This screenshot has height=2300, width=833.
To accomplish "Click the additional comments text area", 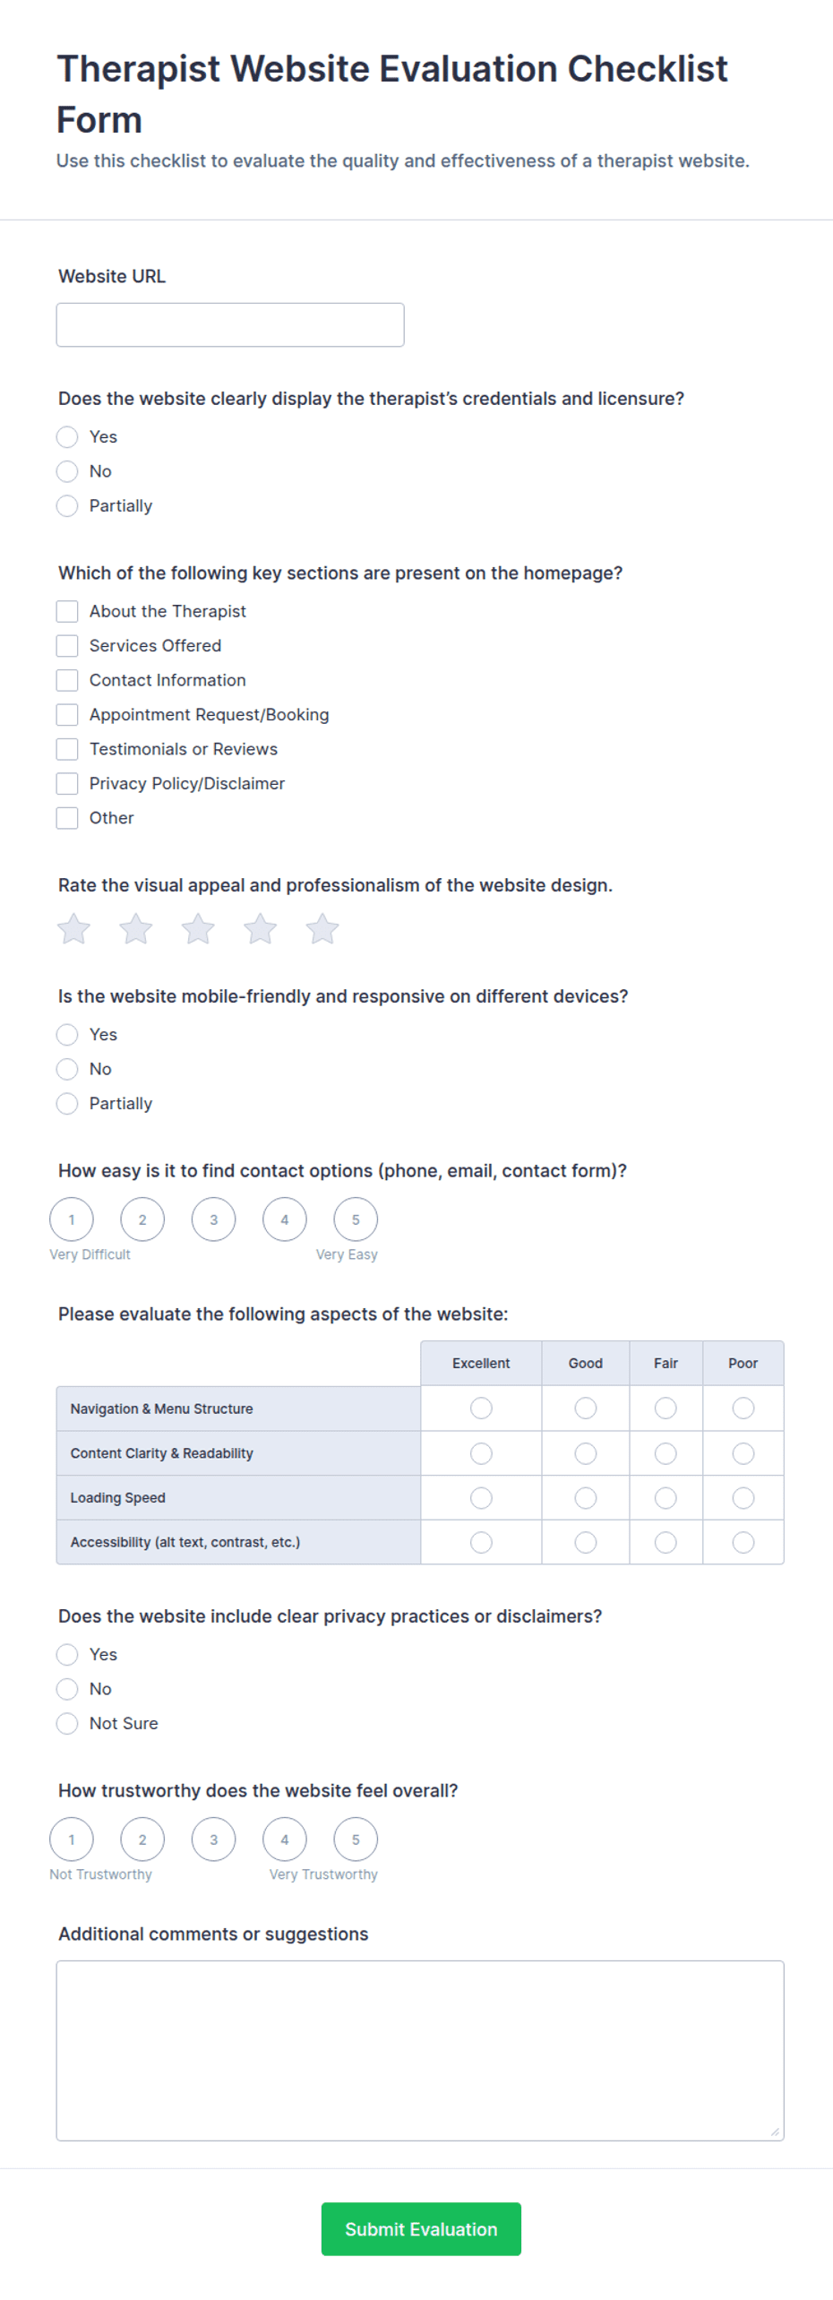I will coord(420,2050).
